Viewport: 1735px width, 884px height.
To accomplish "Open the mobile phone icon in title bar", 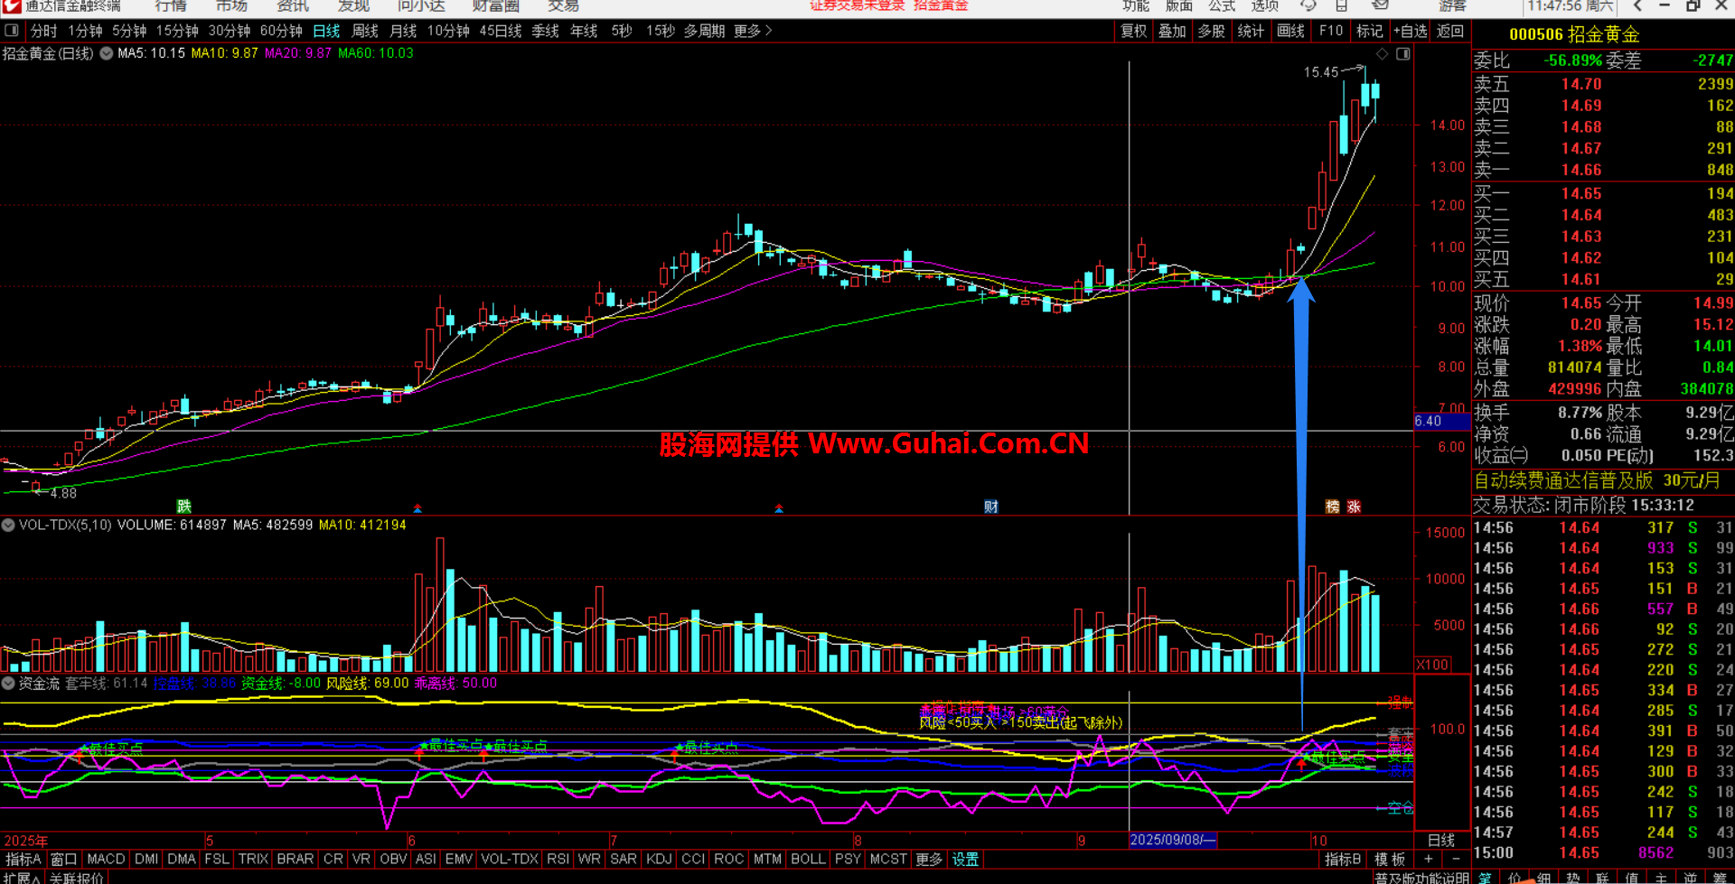I will (x=1342, y=5).
